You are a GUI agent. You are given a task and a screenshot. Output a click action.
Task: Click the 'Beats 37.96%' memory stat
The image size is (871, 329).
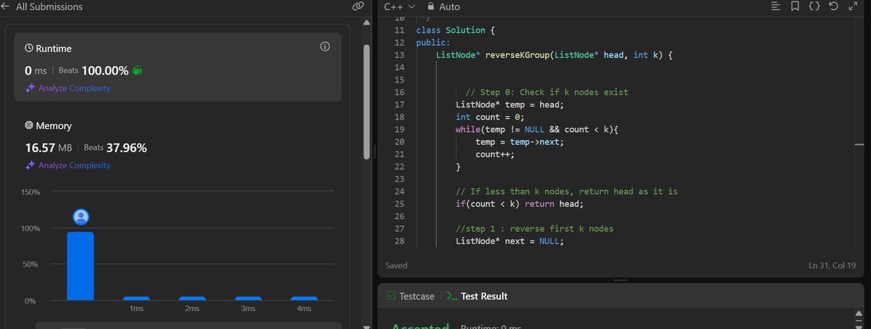(115, 148)
